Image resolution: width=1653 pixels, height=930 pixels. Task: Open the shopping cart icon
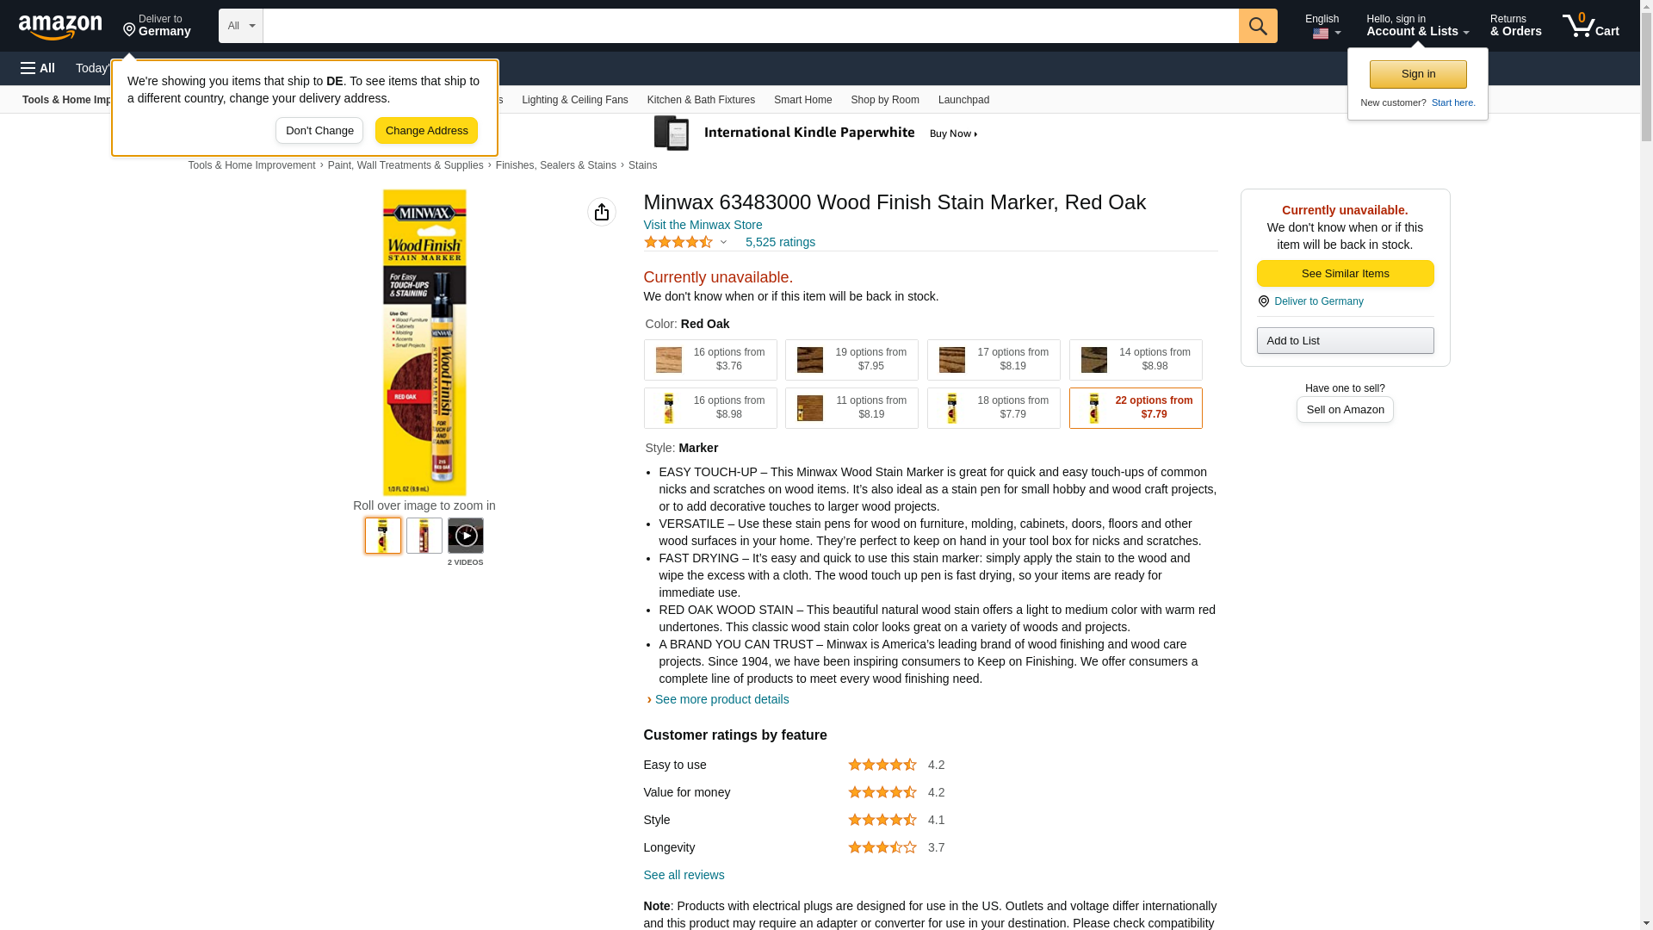(1590, 26)
